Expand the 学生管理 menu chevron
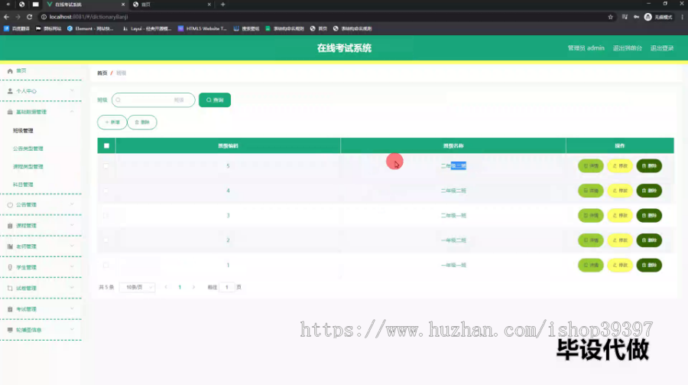This screenshot has height=385, width=688. click(x=72, y=267)
